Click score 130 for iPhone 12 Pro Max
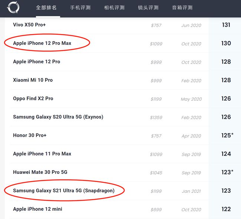The image size is (241, 219). click(x=226, y=43)
